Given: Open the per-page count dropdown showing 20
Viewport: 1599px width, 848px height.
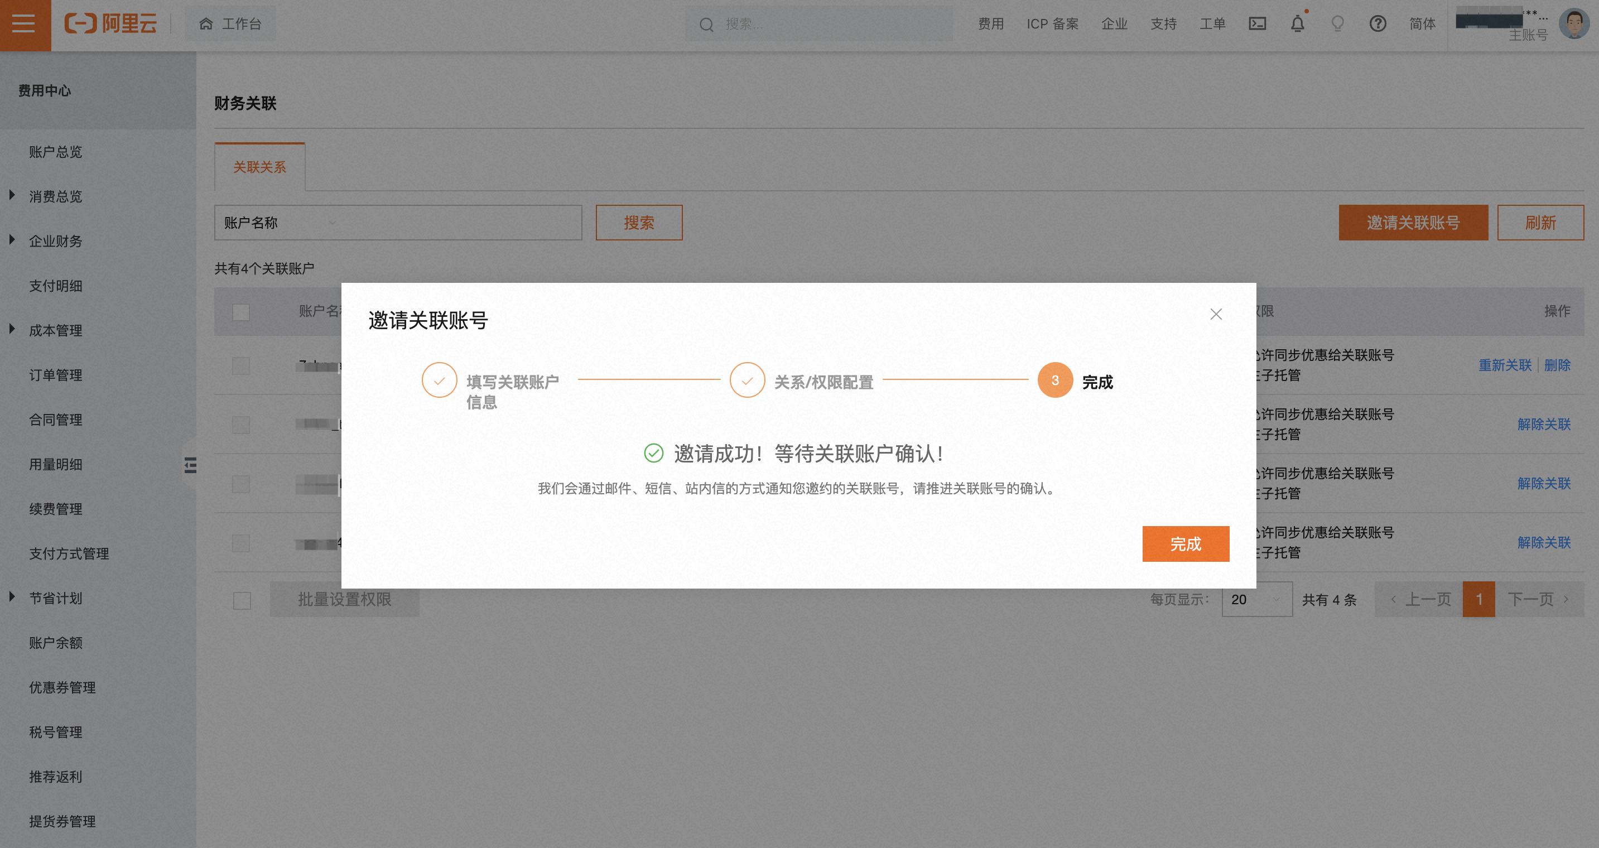Looking at the screenshot, I should (1256, 599).
